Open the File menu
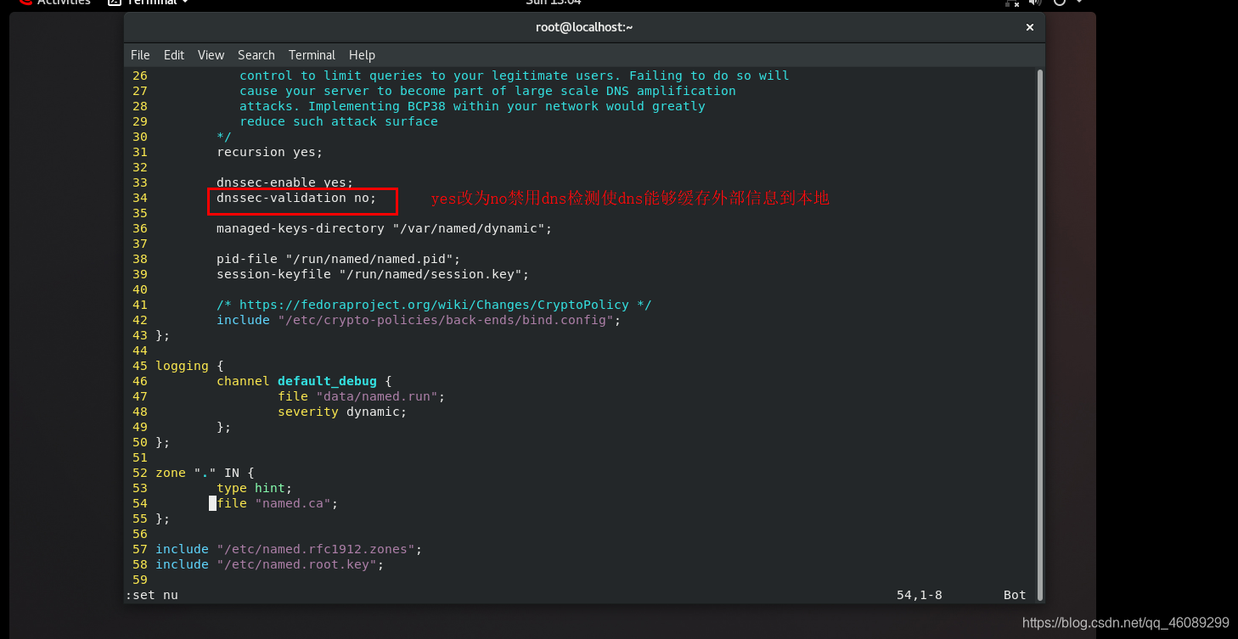The width and height of the screenshot is (1238, 639). pyautogui.click(x=140, y=55)
